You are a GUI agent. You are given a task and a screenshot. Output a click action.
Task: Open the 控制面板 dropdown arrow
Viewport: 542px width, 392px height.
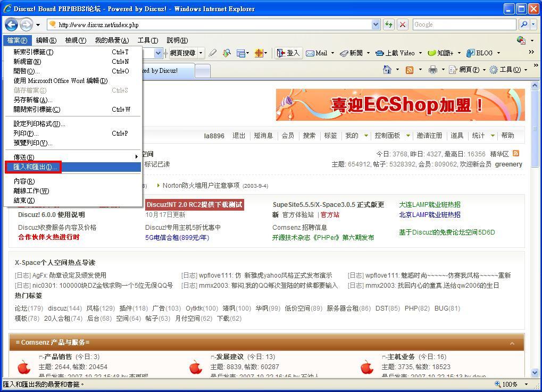(408, 136)
